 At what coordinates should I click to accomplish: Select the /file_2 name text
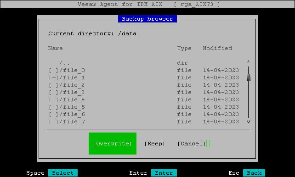[x=72, y=85]
